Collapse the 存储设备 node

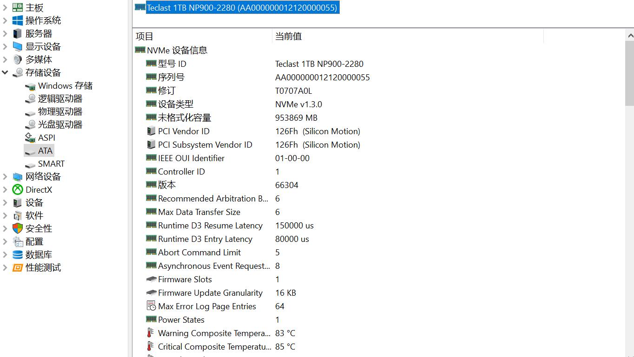click(x=4, y=73)
